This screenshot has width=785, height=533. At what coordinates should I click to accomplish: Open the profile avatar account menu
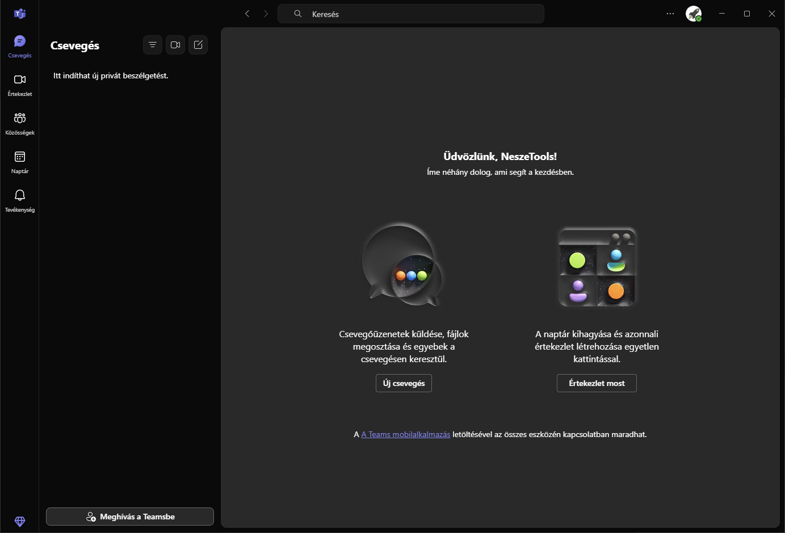[694, 14]
